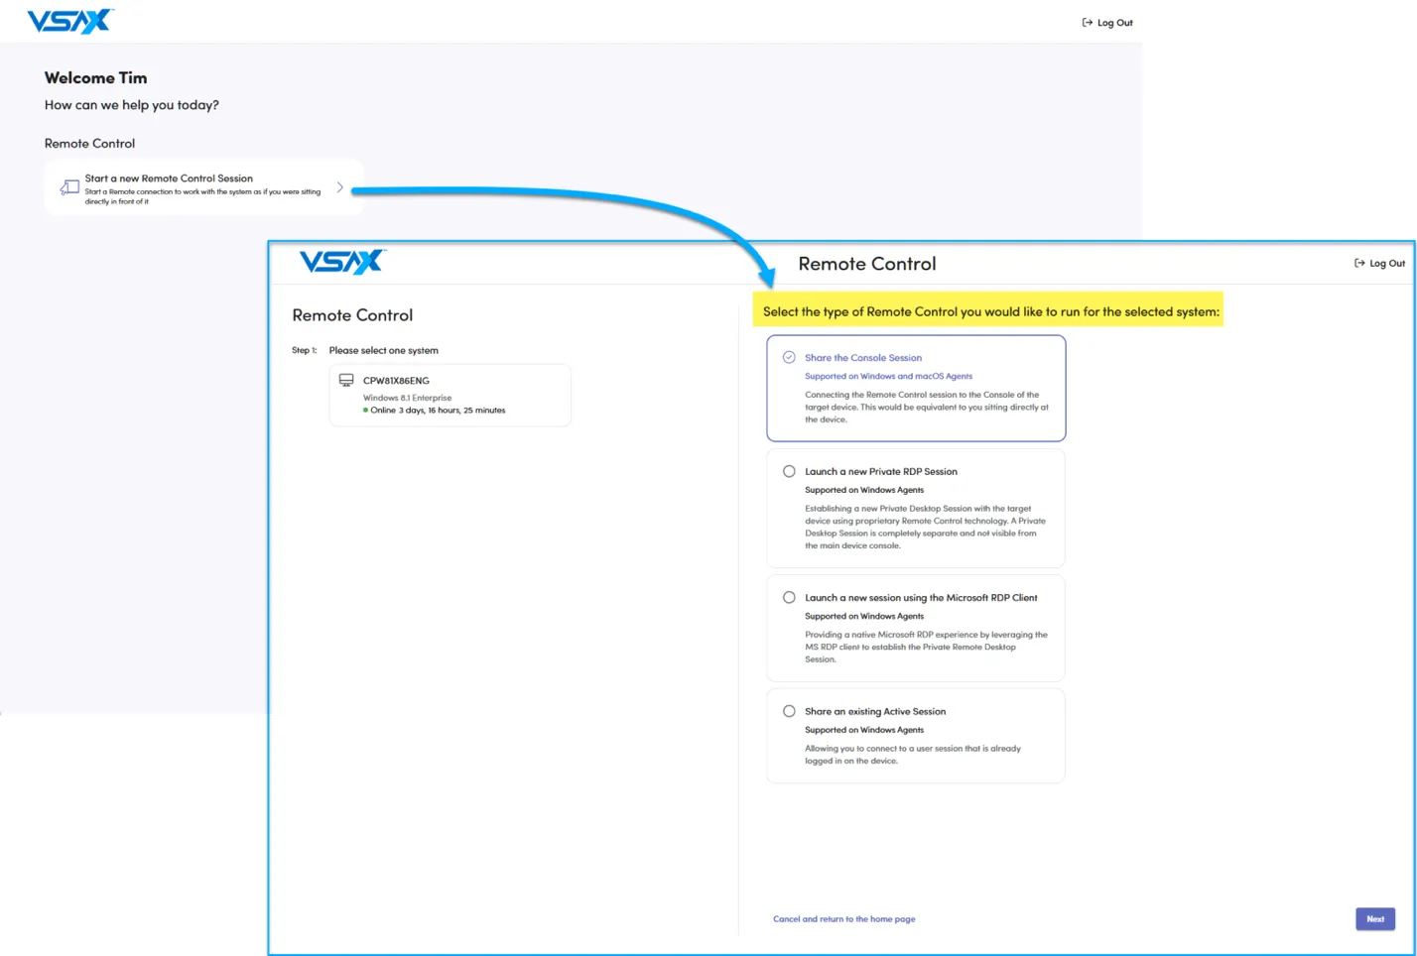Click the Log Out icon on the welcome page
Image resolution: width=1417 pixels, height=956 pixels.
(x=1087, y=23)
